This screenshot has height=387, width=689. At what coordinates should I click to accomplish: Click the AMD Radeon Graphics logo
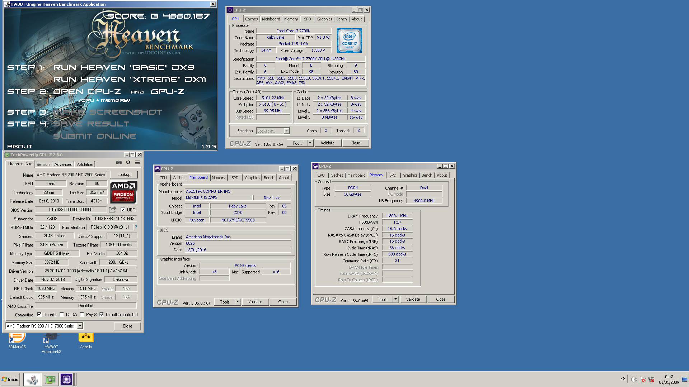pos(123,192)
